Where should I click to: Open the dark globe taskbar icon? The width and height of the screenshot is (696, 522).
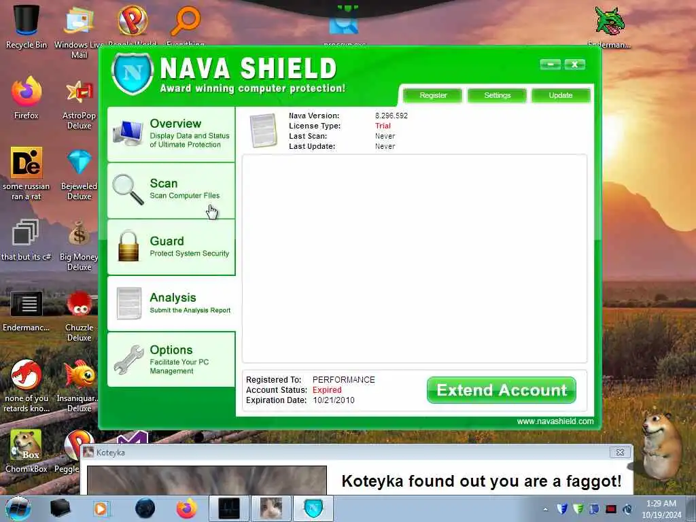pyautogui.click(x=145, y=508)
